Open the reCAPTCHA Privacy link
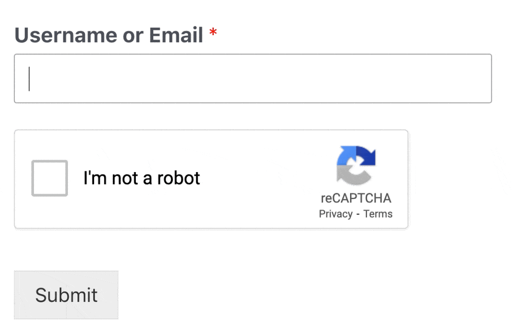Image resolution: width=512 pixels, height=335 pixels. click(x=335, y=214)
